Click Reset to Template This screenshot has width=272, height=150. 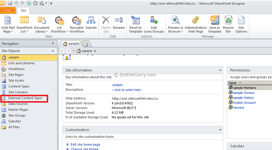point(136,24)
